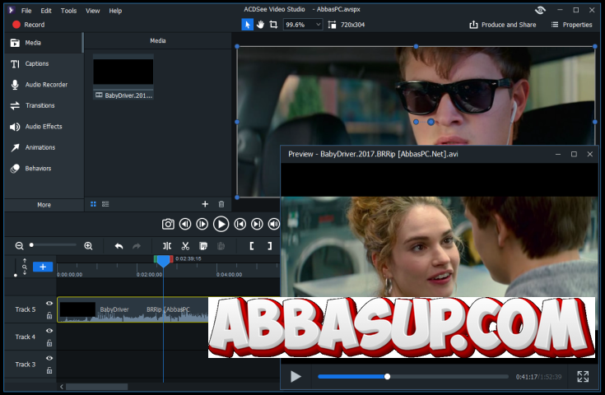
Task: Toggle the lock on Track 4
Action: pyautogui.click(x=49, y=342)
